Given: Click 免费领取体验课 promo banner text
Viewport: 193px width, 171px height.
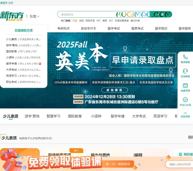Looking at the screenshot, I should pyautogui.click(x=65, y=162).
